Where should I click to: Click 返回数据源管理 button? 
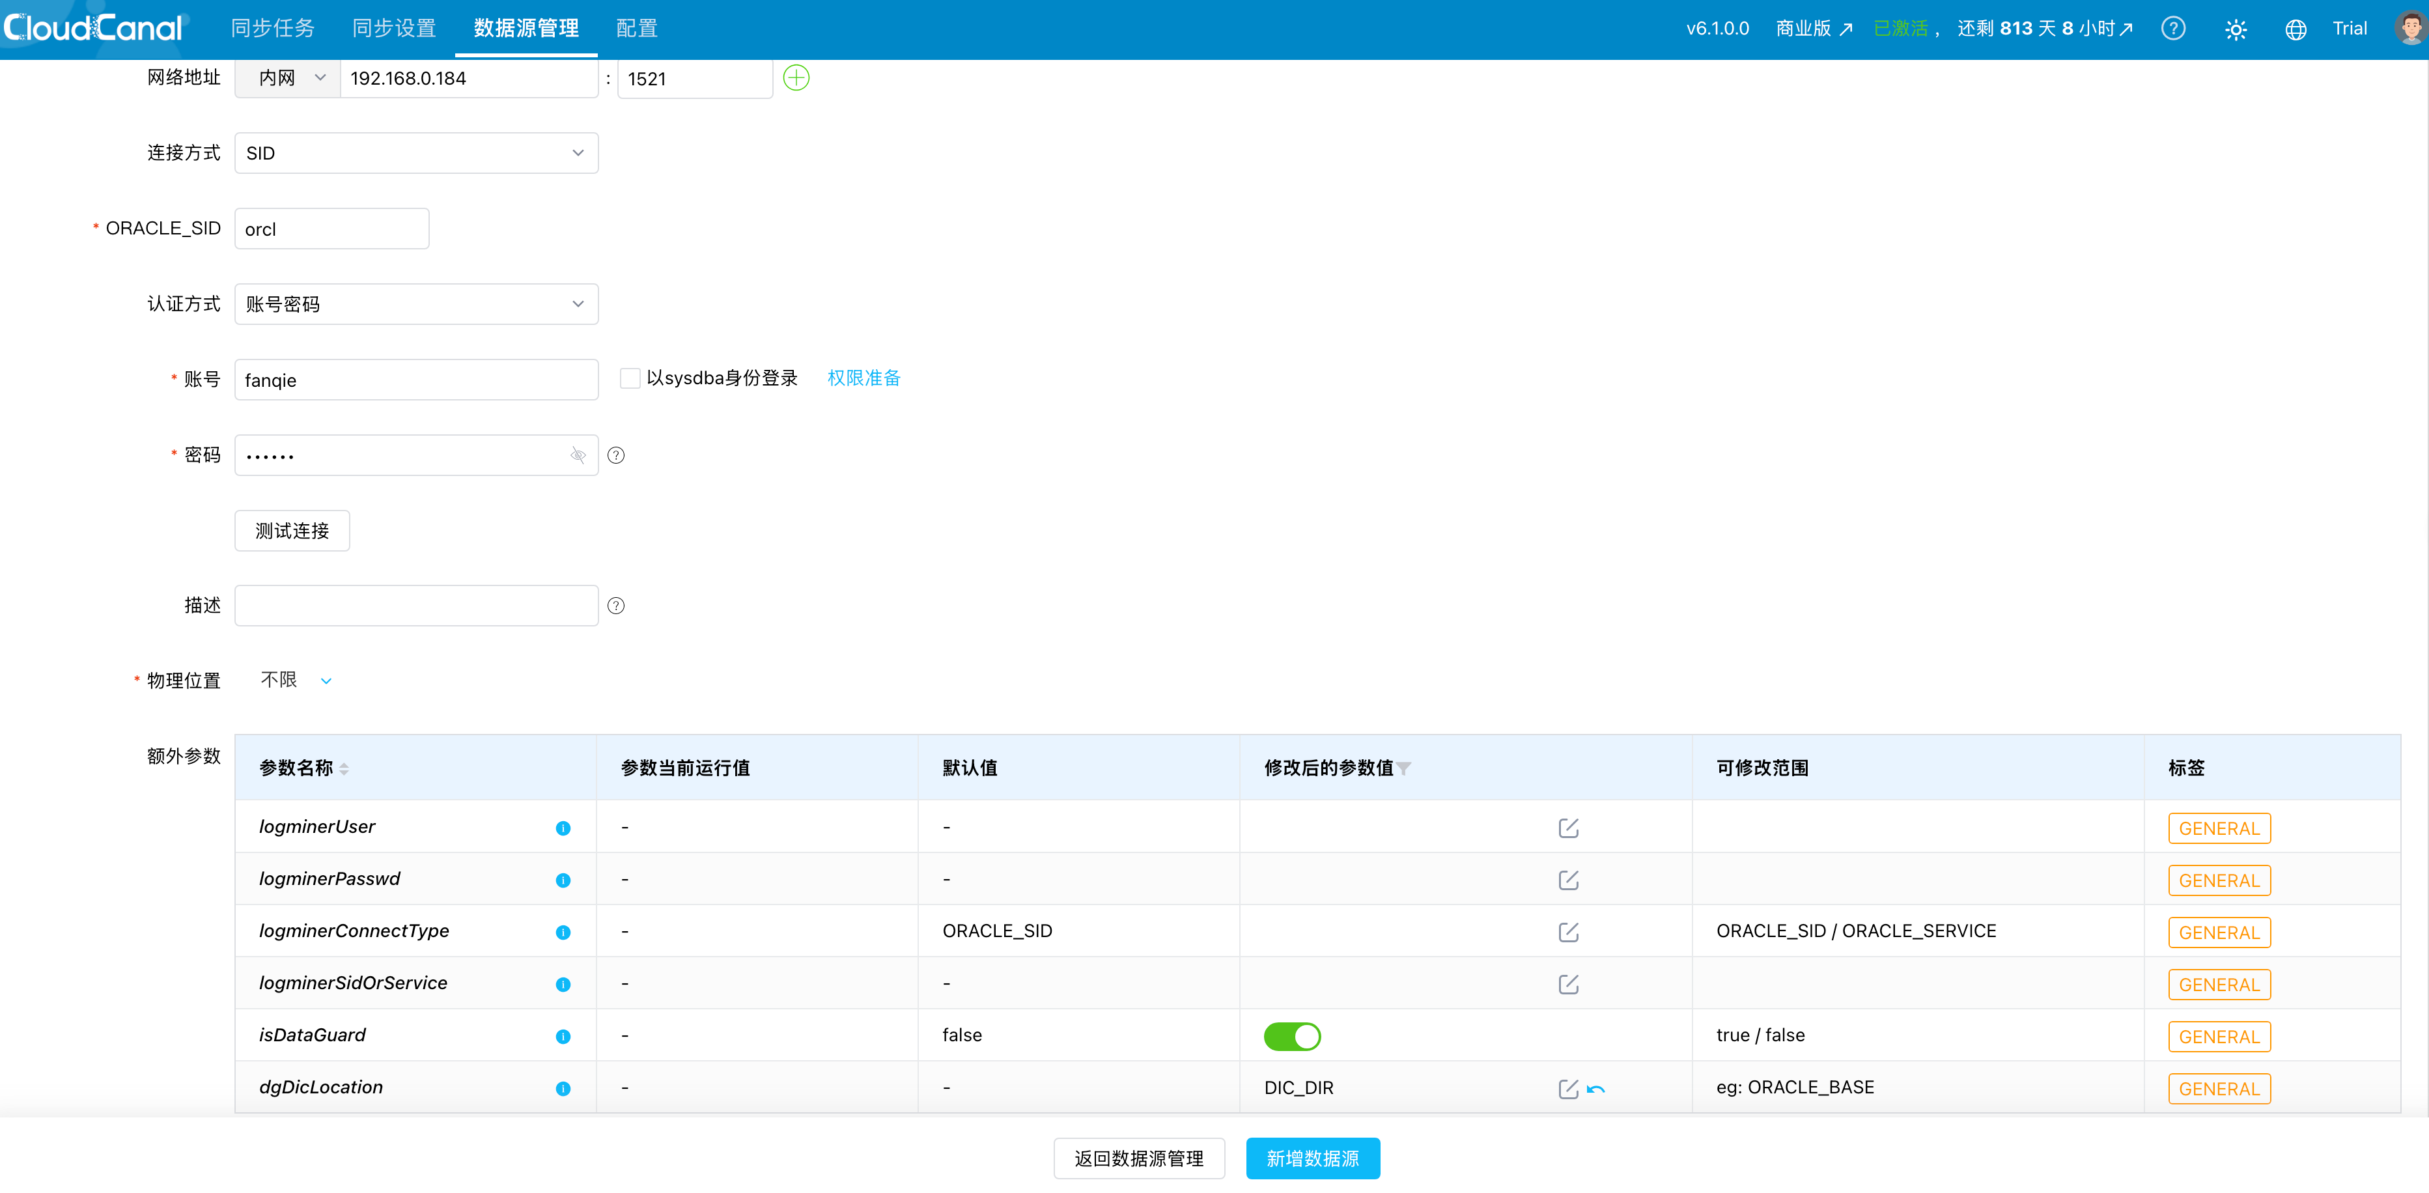pos(1138,1158)
